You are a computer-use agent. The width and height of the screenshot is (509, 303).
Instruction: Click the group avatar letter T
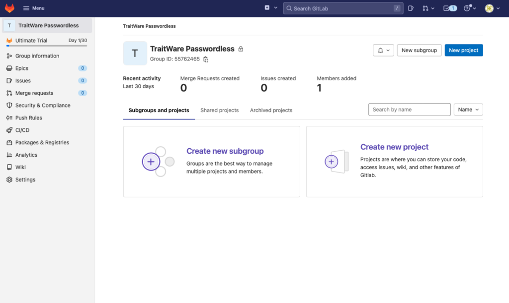pyautogui.click(x=135, y=53)
